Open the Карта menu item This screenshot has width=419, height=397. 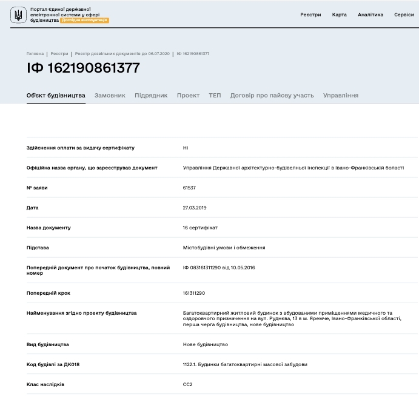click(x=340, y=15)
